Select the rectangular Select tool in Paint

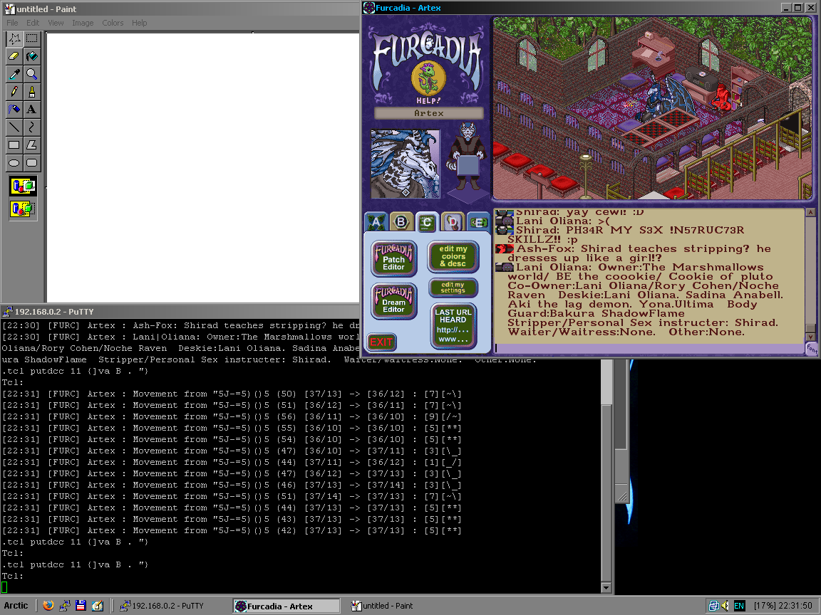(32, 38)
